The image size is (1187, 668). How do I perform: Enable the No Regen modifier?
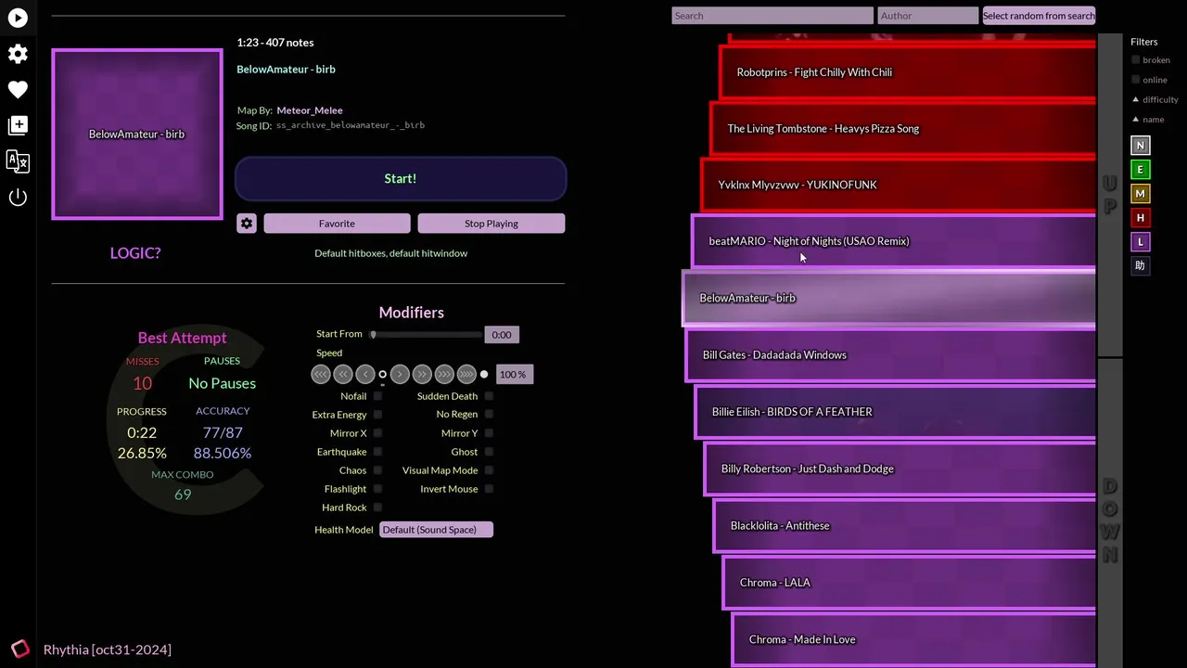pyautogui.click(x=489, y=415)
